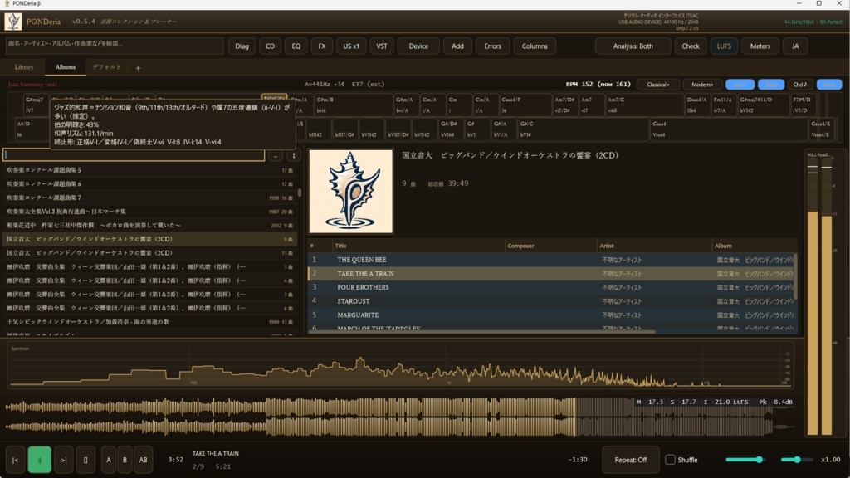Skip to previous track
Image resolution: width=850 pixels, height=478 pixels.
click(15, 460)
